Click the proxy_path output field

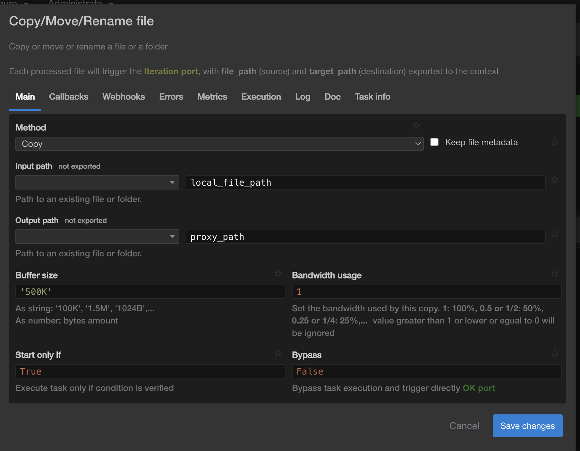coord(366,237)
